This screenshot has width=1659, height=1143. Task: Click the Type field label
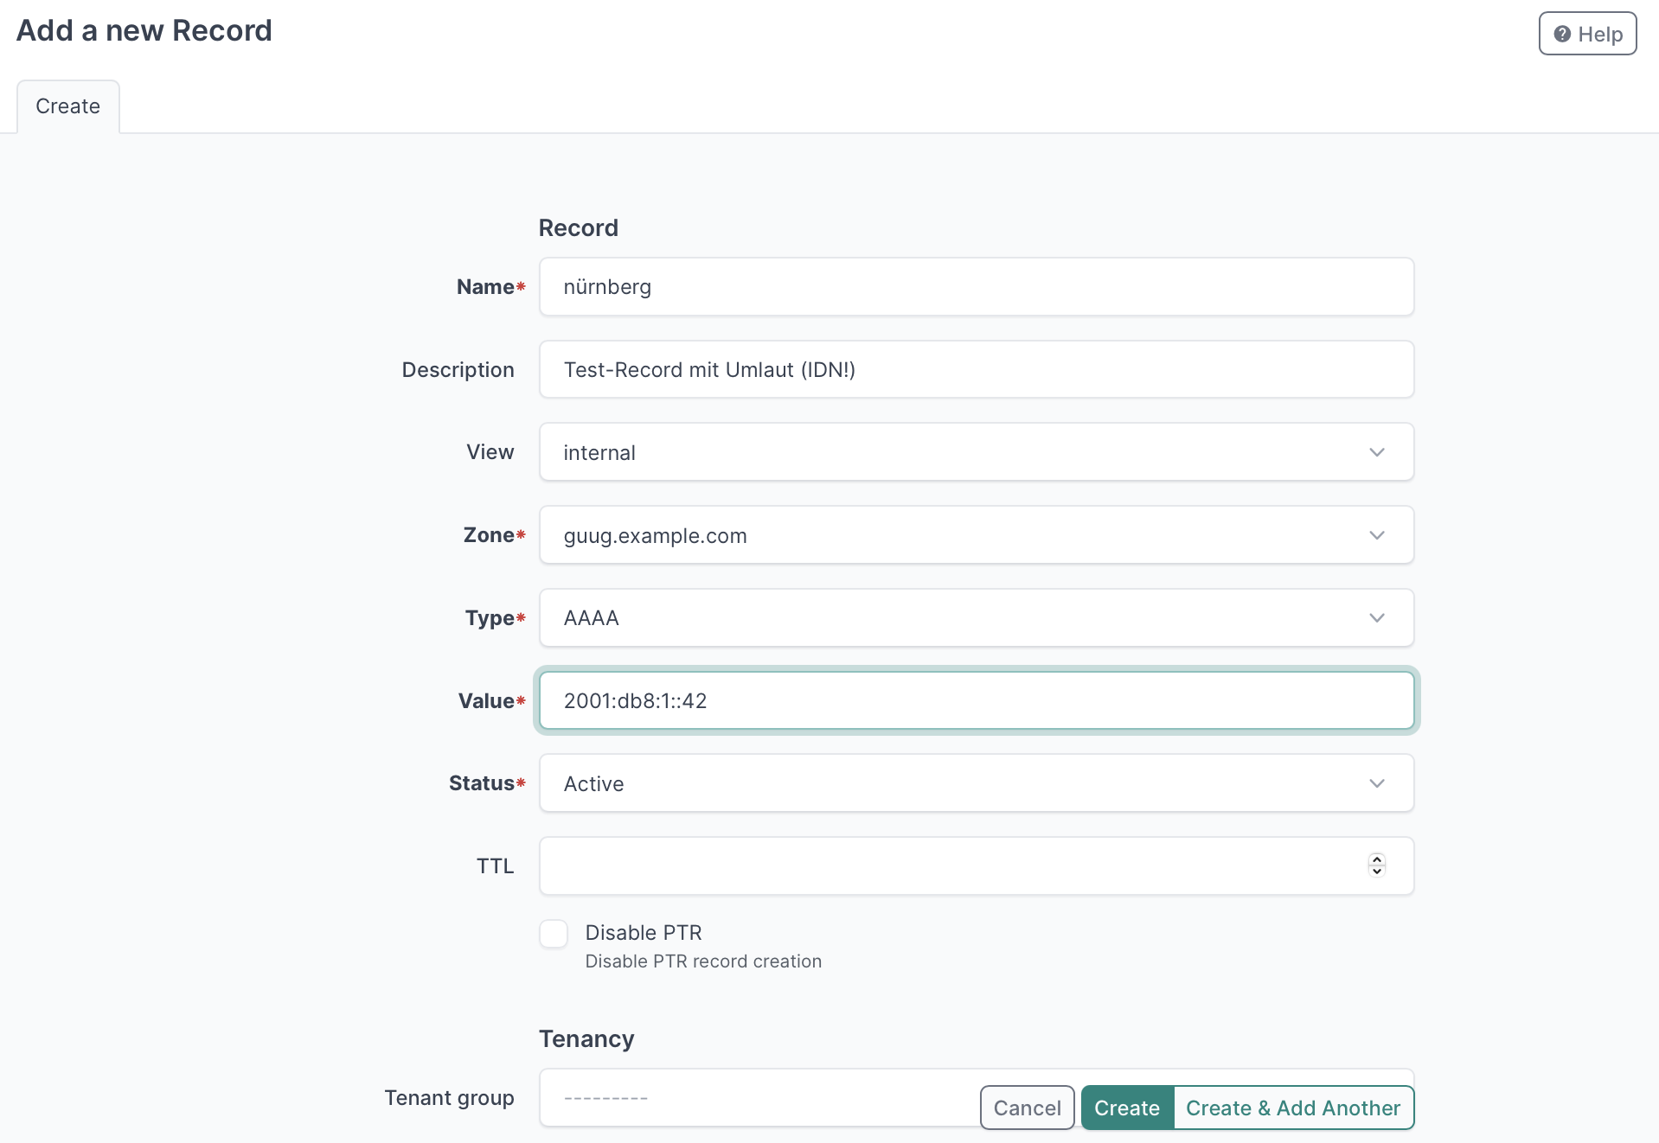click(490, 618)
